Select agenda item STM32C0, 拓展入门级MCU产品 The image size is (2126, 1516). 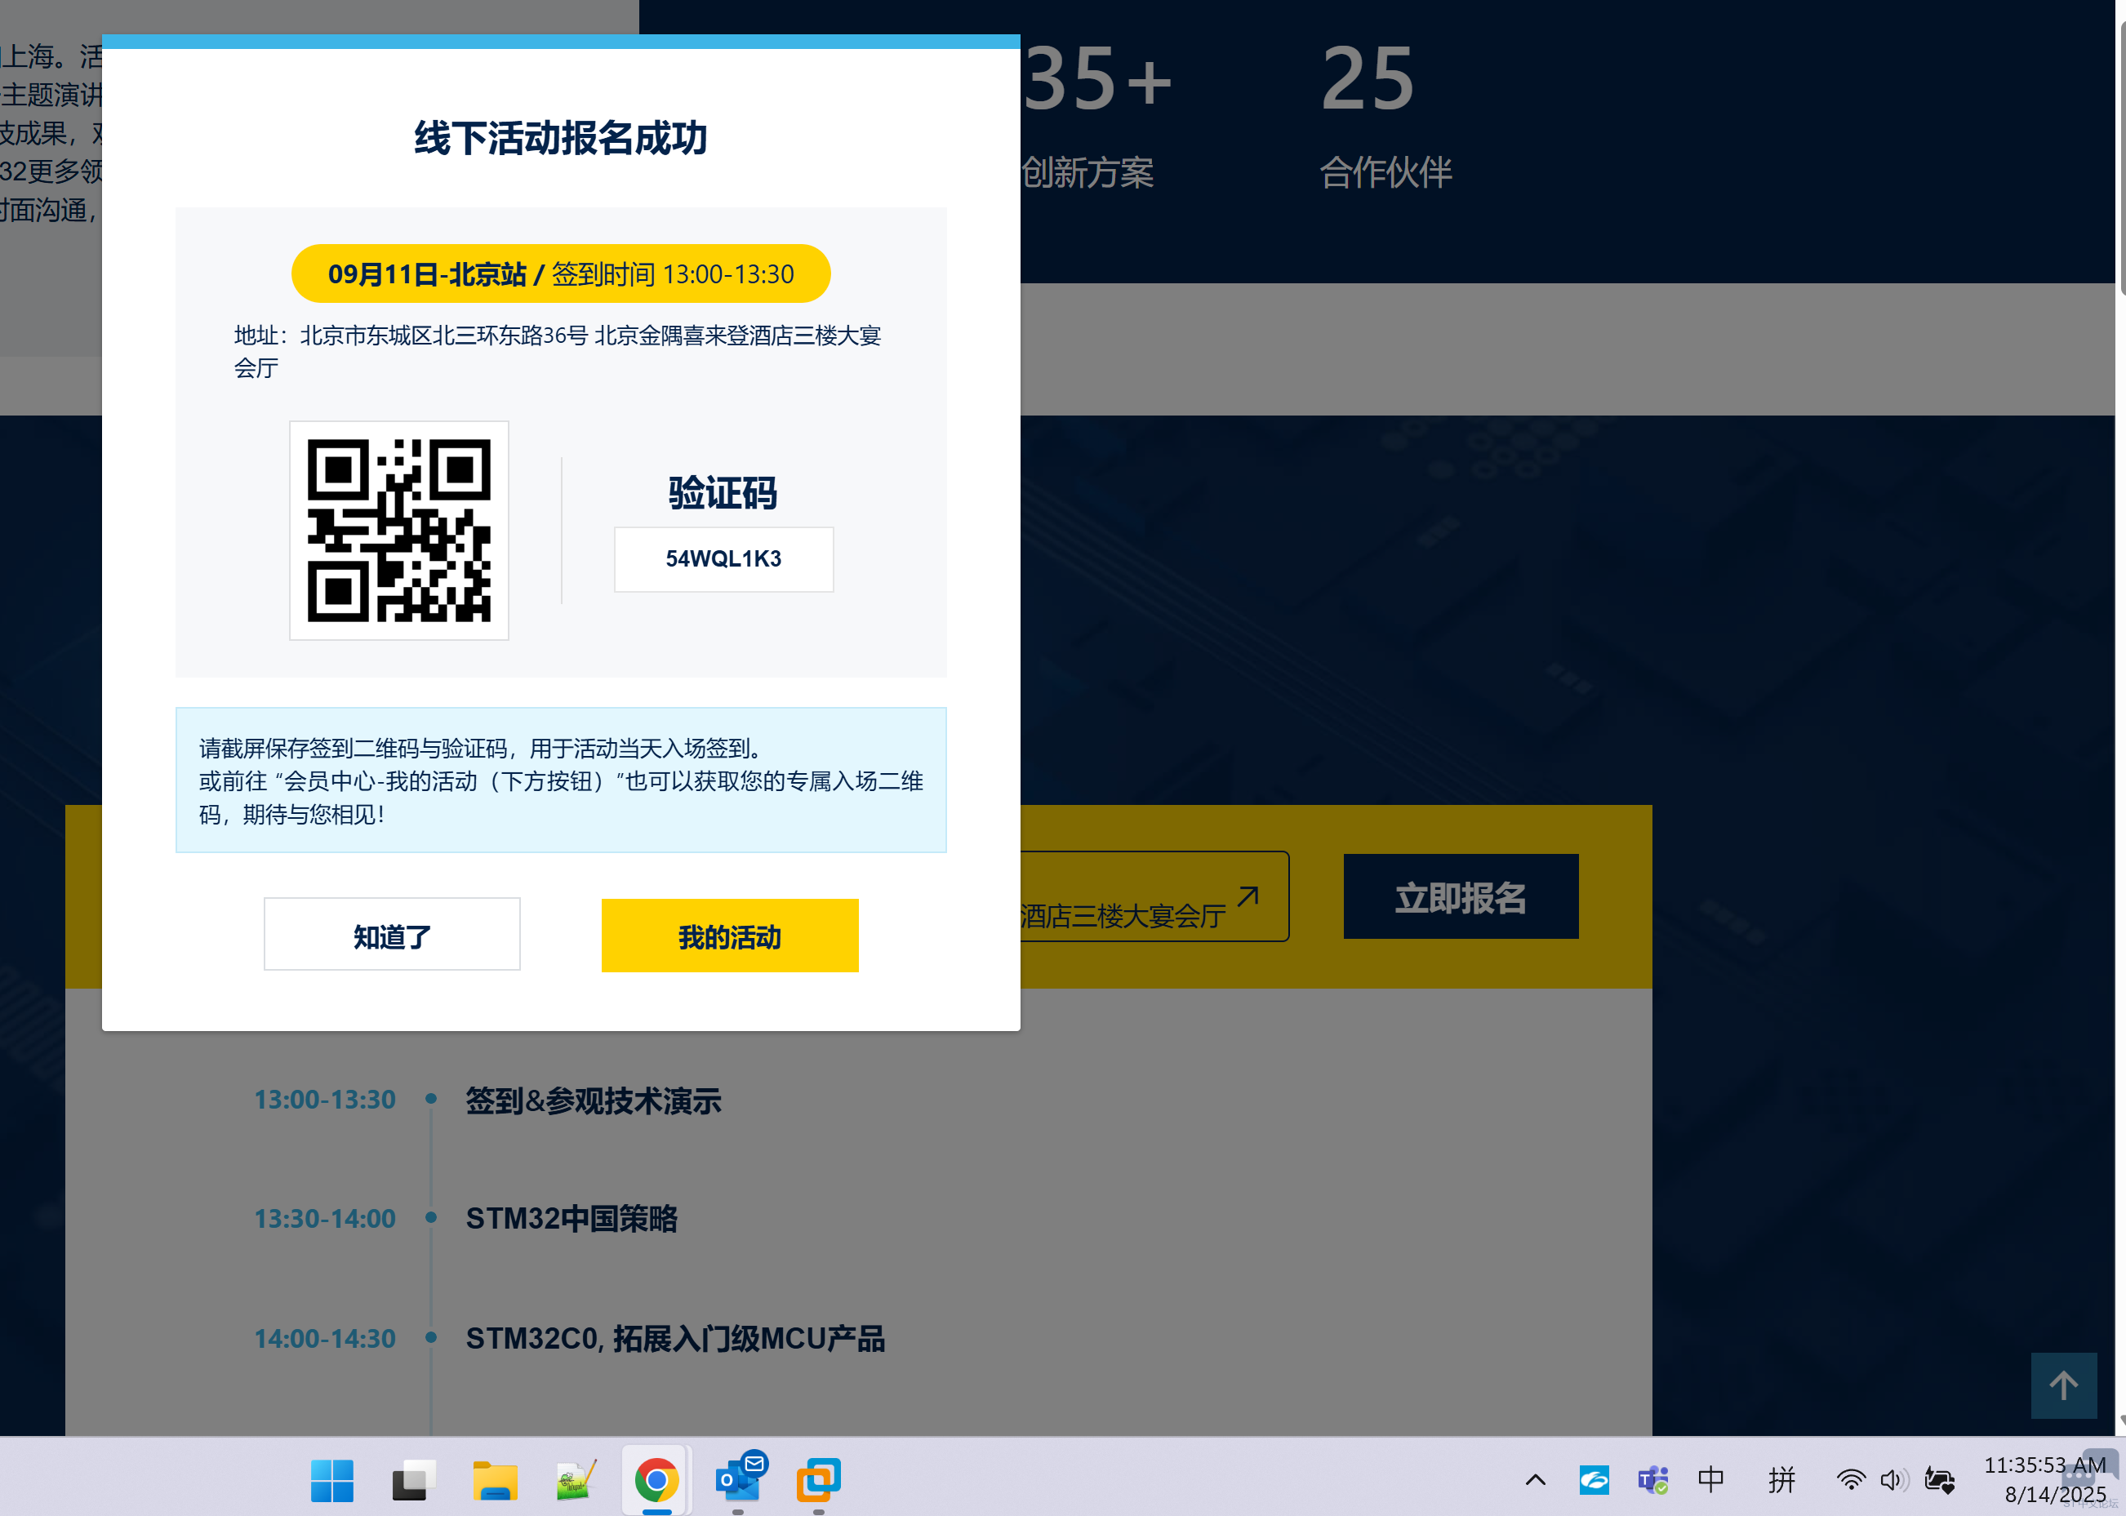coord(675,1339)
